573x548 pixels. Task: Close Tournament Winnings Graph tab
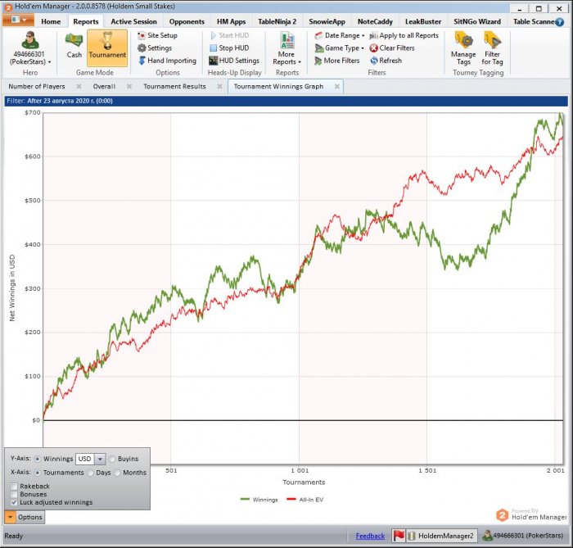pyautogui.click(x=337, y=86)
